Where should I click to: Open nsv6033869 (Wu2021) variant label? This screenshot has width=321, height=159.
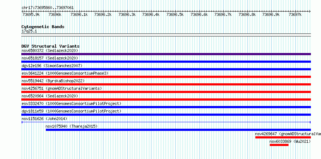click(290, 141)
